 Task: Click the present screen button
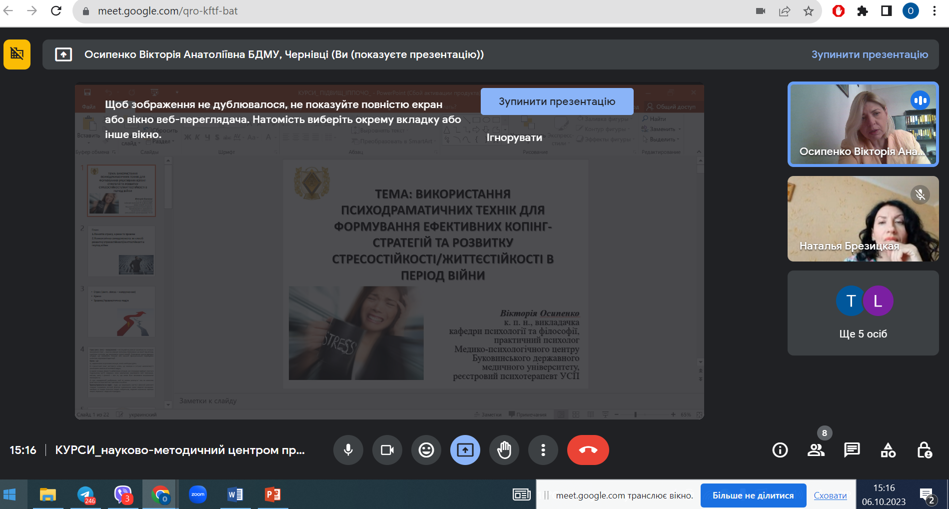click(465, 450)
